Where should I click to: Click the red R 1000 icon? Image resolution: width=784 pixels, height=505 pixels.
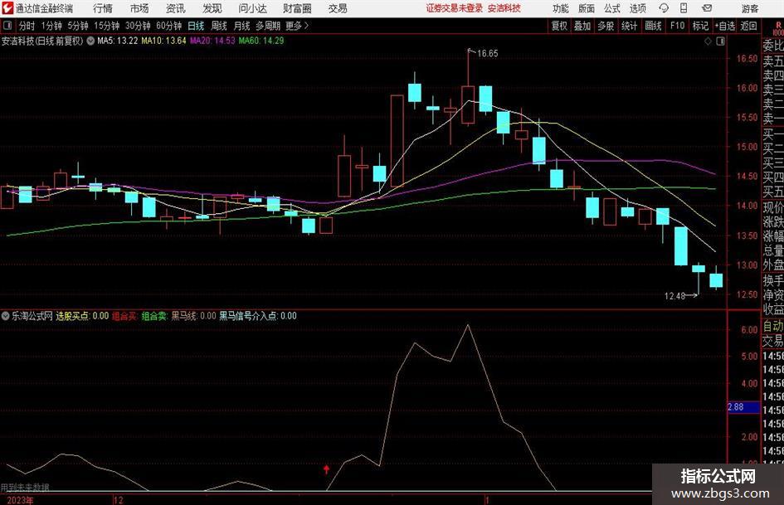pyautogui.click(x=778, y=29)
